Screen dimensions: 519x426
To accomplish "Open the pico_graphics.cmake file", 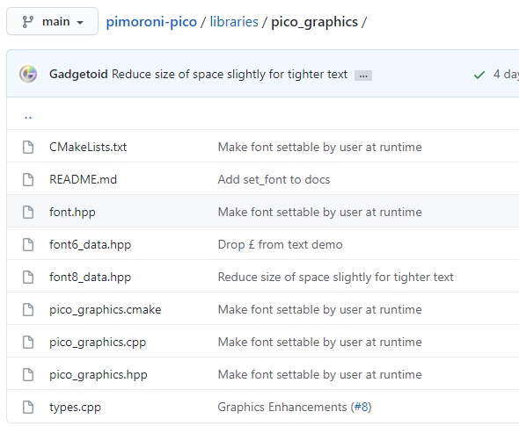I will click(x=106, y=310).
